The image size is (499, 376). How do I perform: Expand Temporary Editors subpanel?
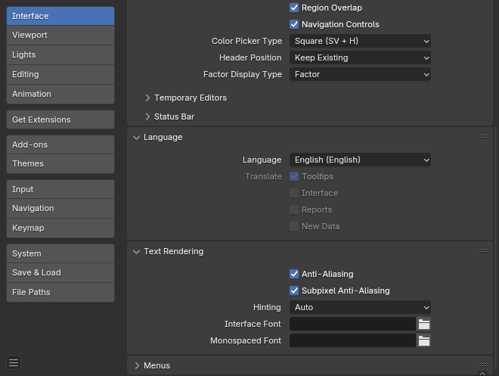click(x=147, y=98)
